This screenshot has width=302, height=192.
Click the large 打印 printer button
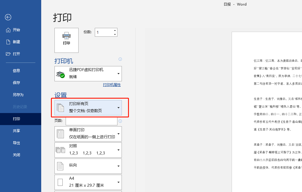pos(67,40)
